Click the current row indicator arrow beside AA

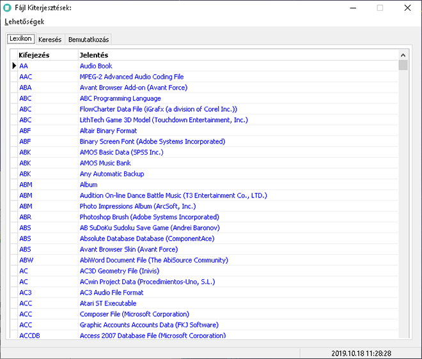(x=14, y=66)
